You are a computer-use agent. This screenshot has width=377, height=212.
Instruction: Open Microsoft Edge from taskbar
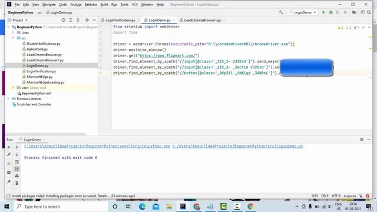(143, 207)
